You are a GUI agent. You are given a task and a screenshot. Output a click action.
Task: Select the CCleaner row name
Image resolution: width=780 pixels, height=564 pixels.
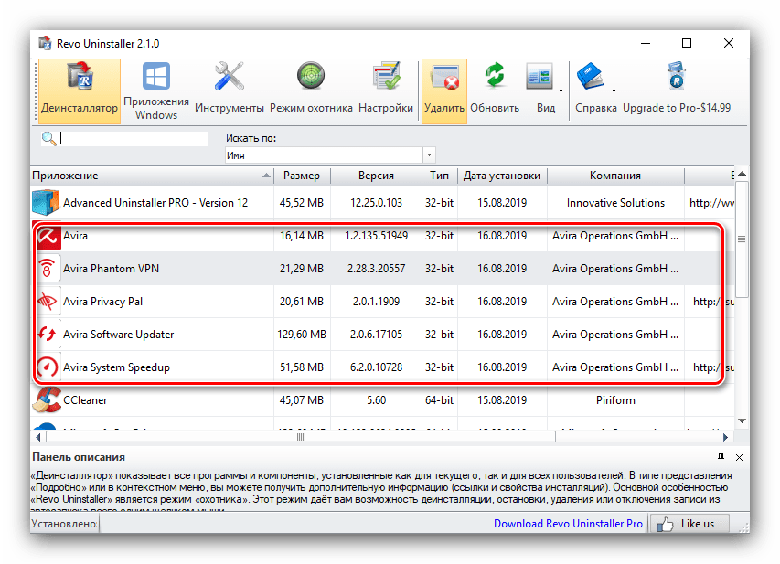click(x=85, y=399)
